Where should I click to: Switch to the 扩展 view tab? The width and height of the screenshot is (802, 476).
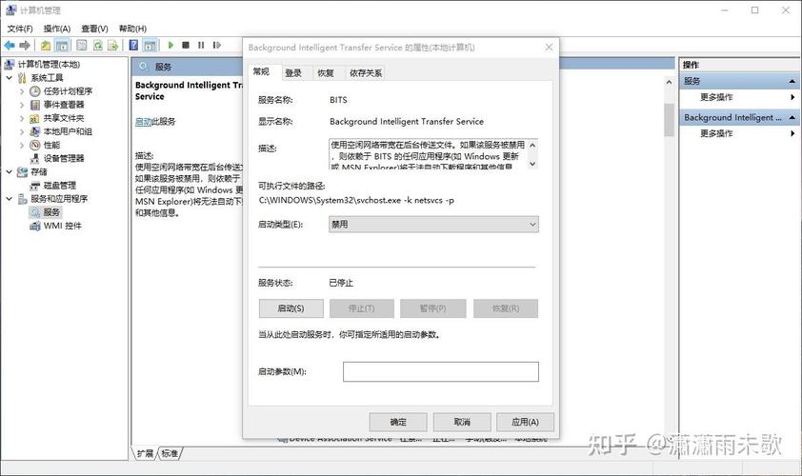[x=146, y=453]
